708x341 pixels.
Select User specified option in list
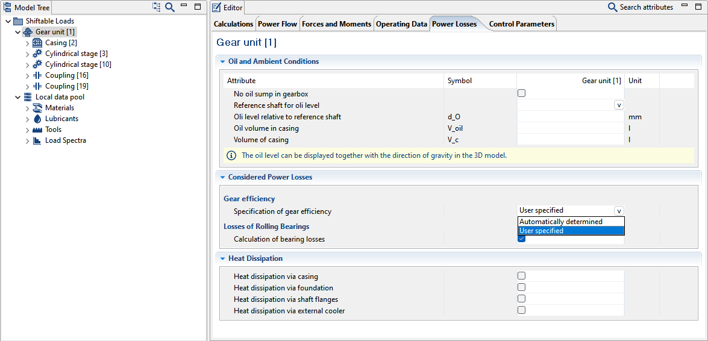tap(571, 231)
